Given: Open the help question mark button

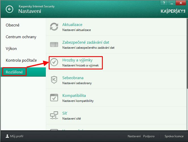Looking at the screenshot, I should click(x=164, y=3).
